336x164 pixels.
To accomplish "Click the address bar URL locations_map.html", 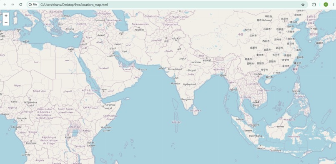I will 74,5.
